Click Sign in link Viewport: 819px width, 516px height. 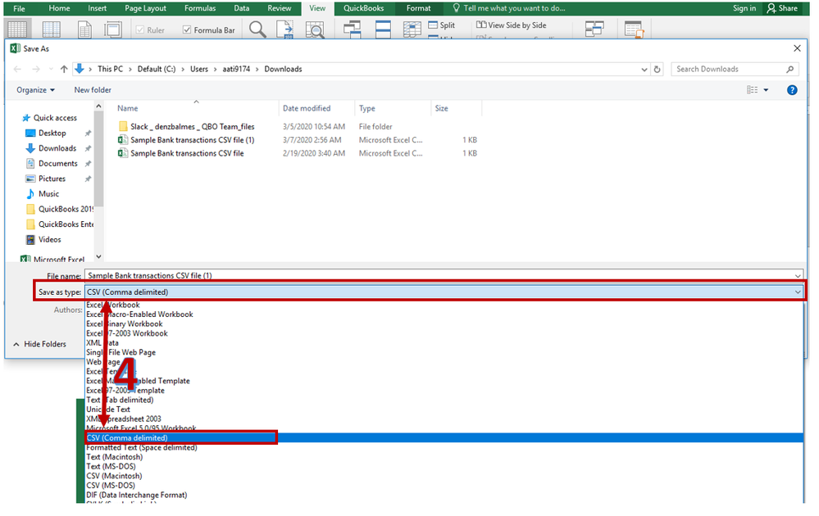click(x=744, y=8)
